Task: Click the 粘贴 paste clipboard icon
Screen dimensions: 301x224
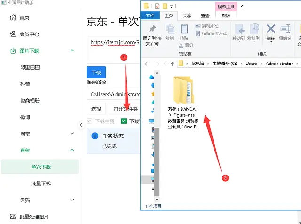Action: coord(184,29)
